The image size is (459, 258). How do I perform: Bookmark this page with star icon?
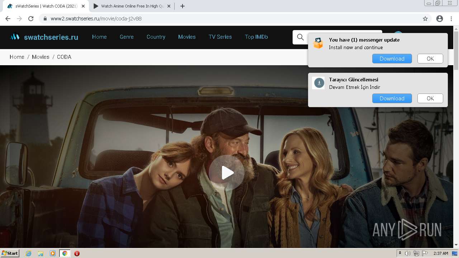(x=425, y=19)
